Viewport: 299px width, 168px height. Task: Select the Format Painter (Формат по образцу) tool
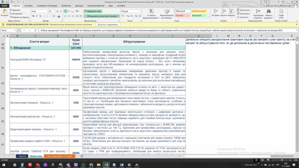(x=10, y=17)
